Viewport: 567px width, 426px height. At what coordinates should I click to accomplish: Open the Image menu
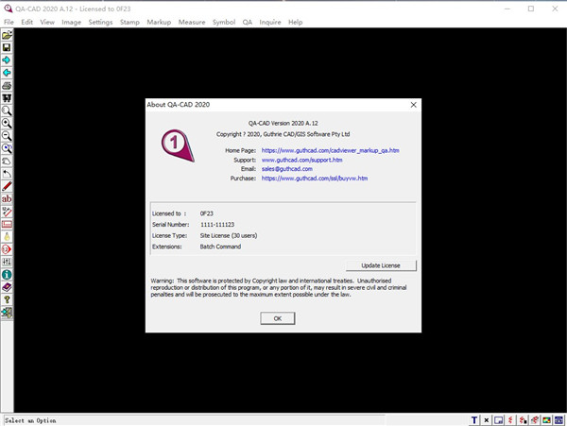(x=71, y=22)
